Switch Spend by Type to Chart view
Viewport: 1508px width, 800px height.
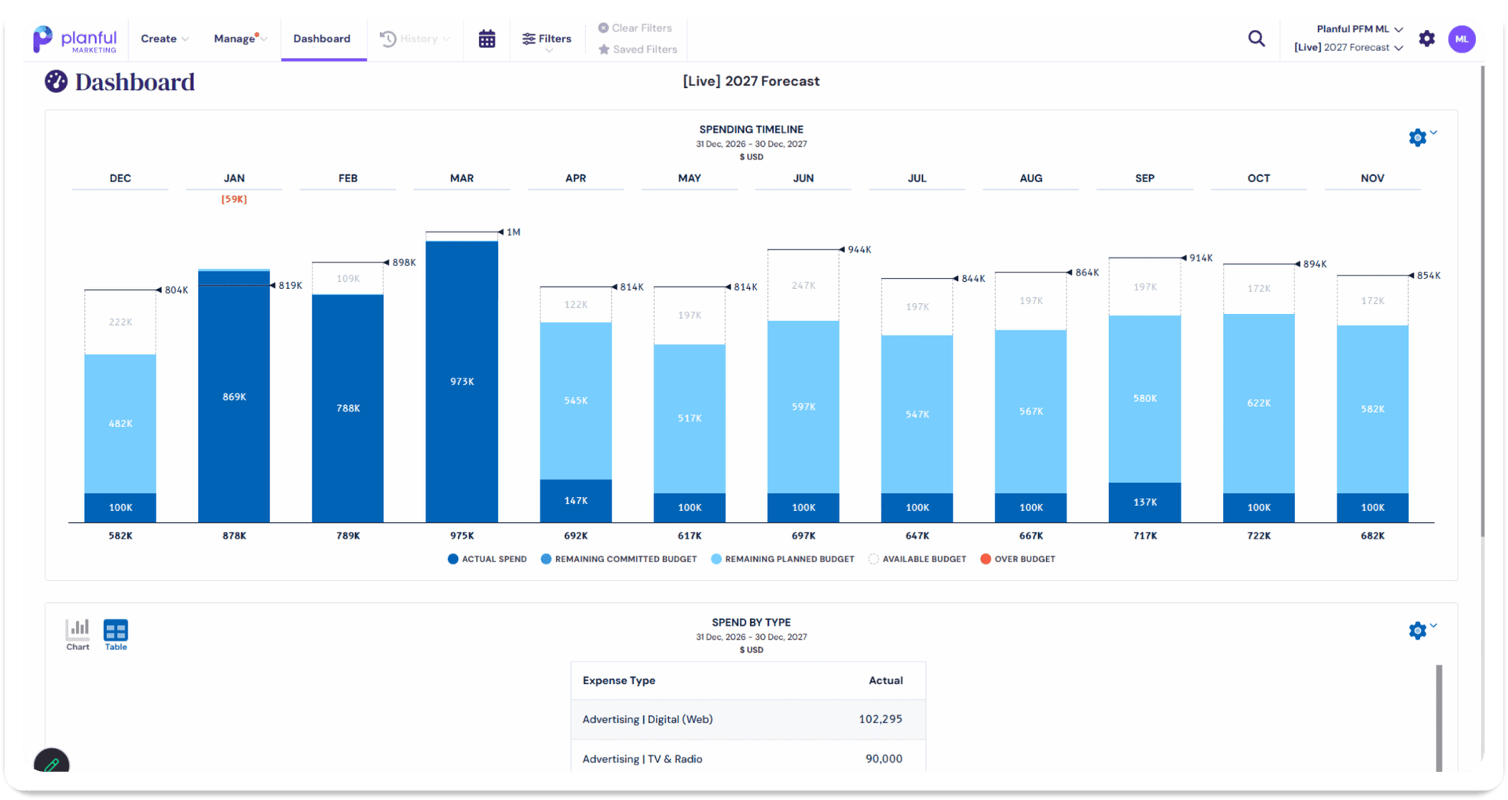78,634
